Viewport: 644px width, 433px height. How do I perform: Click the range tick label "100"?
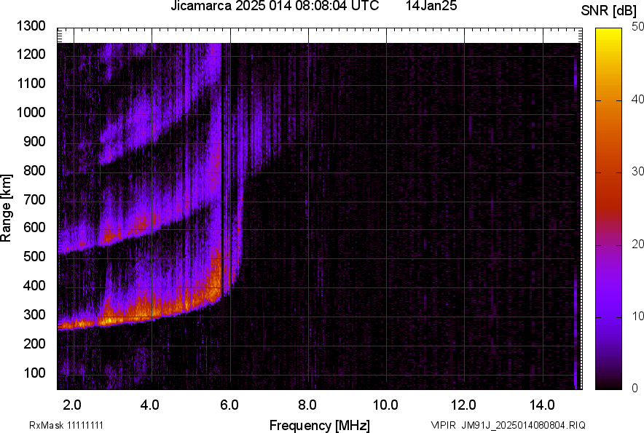point(34,373)
